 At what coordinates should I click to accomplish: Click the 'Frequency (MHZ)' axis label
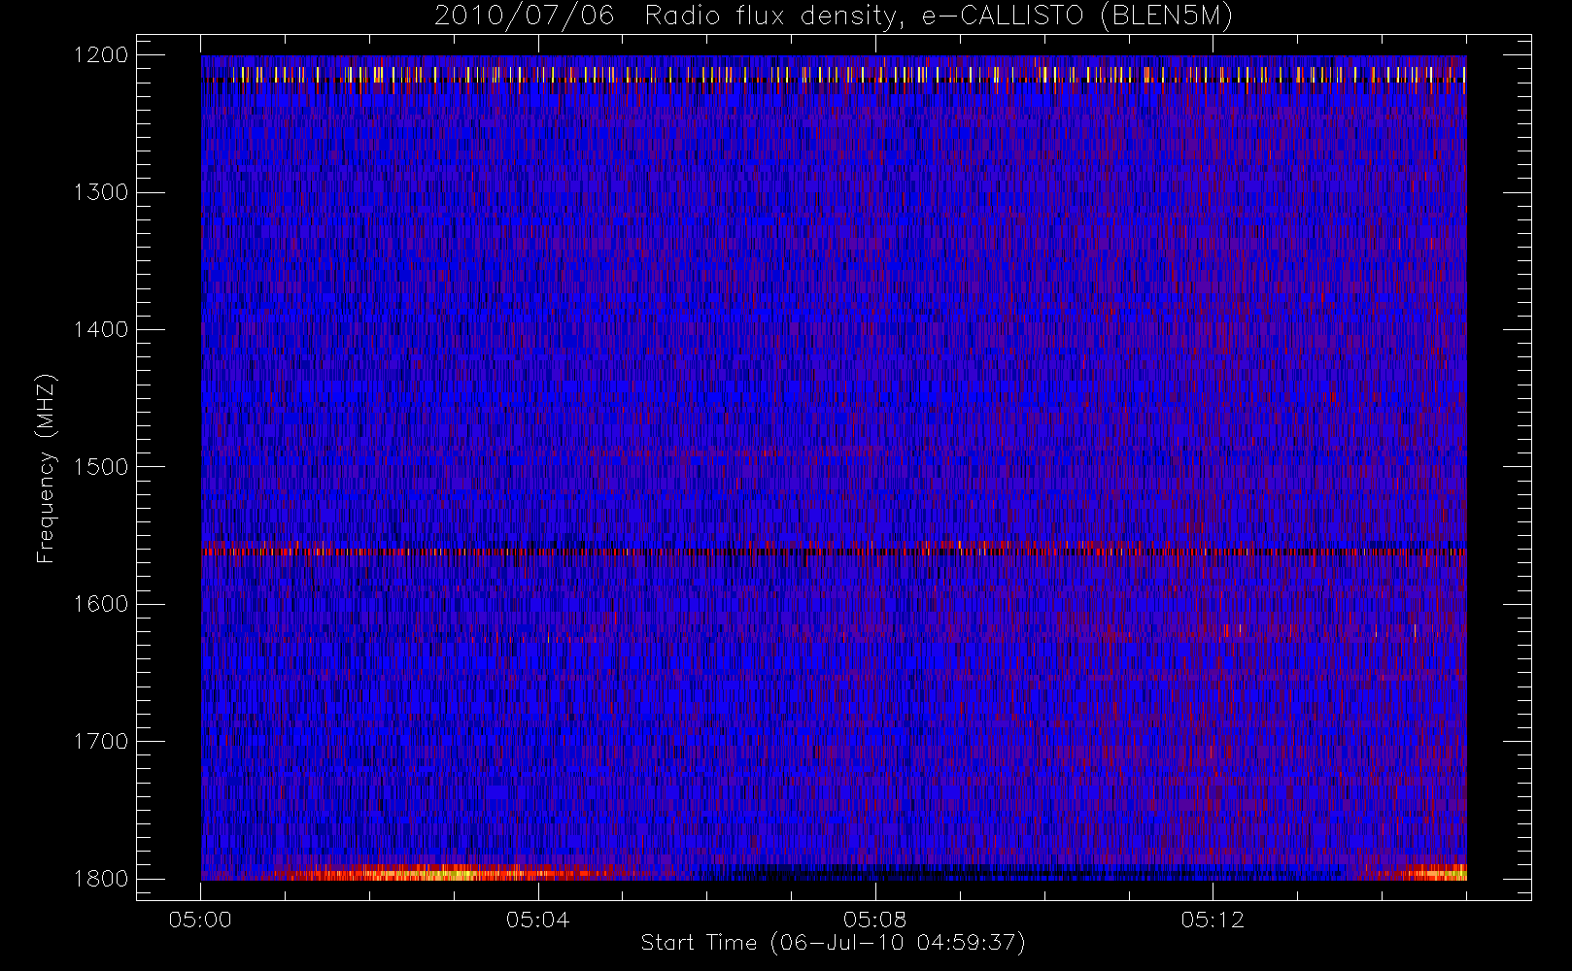(x=45, y=468)
